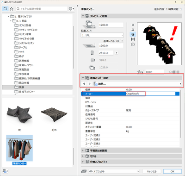Open the favorites star view
This screenshot has height=176, width=185.
pyautogui.click(x=12, y=9)
